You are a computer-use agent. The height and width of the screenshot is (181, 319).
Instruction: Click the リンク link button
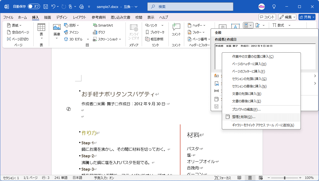[151, 25]
